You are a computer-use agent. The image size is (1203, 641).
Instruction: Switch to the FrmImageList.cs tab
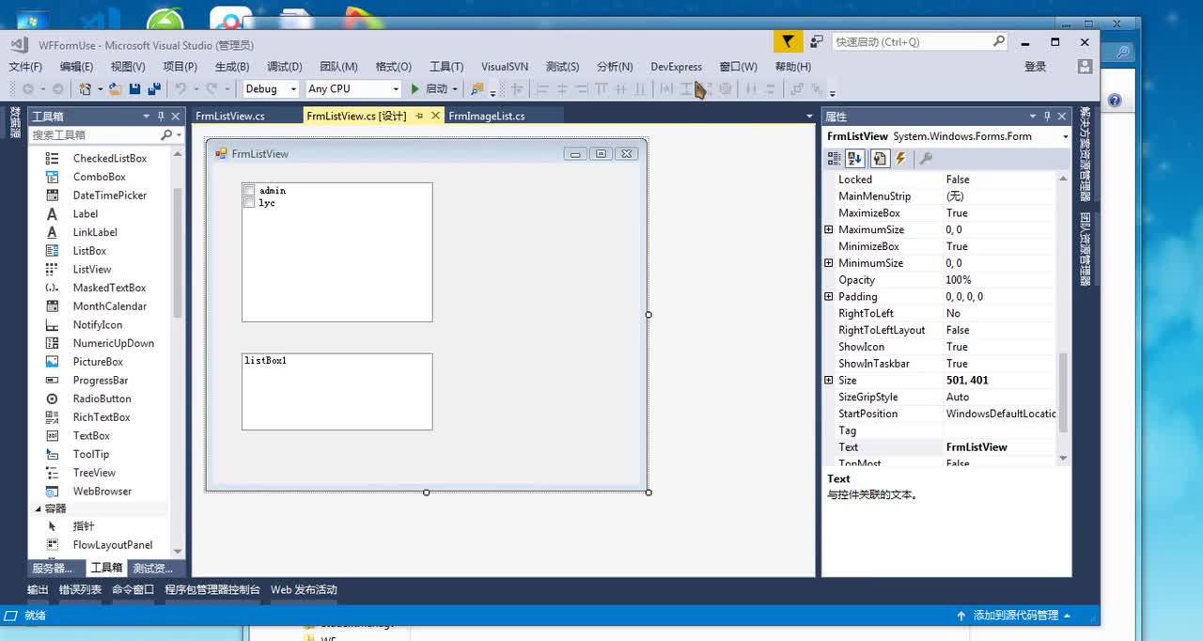487,117
